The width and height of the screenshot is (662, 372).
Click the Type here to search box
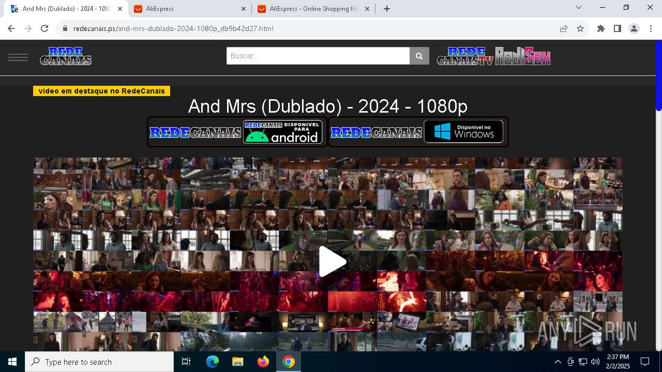pos(99,362)
